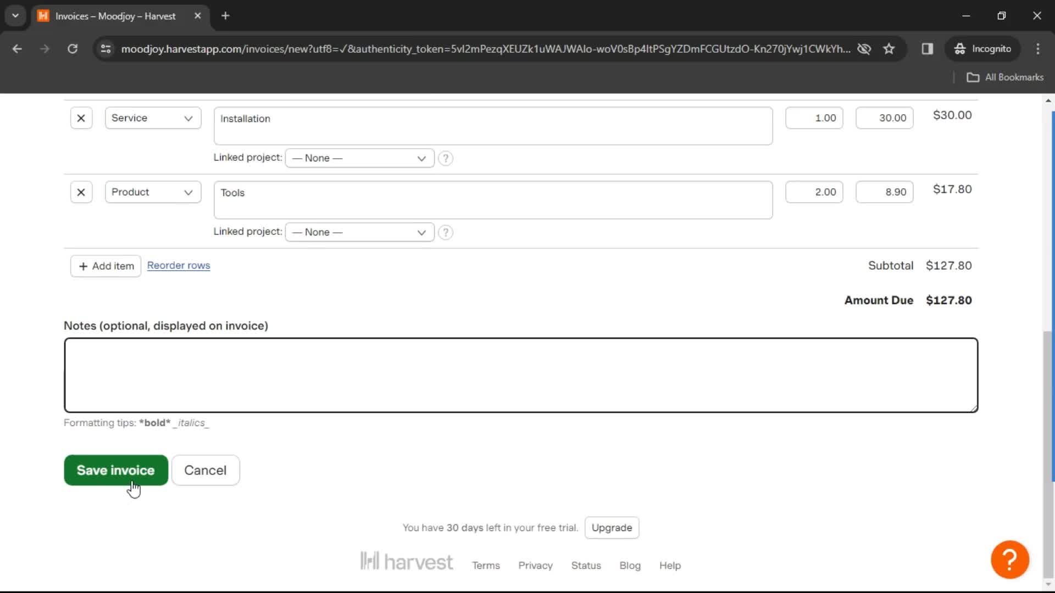
Task: Click Save invoice button
Action: [x=115, y=470]
